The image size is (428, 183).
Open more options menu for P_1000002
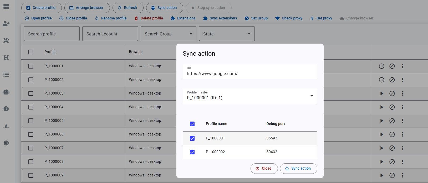point(402,80)
